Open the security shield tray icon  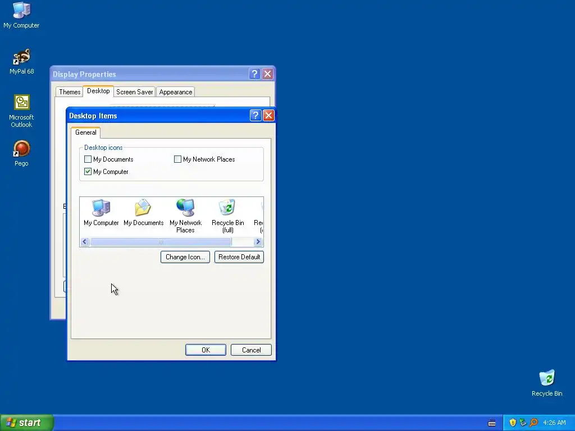pyautogui.click(x=513, y=423)
